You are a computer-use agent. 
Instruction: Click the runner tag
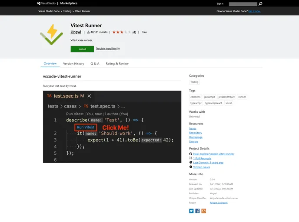pos(242,97)
